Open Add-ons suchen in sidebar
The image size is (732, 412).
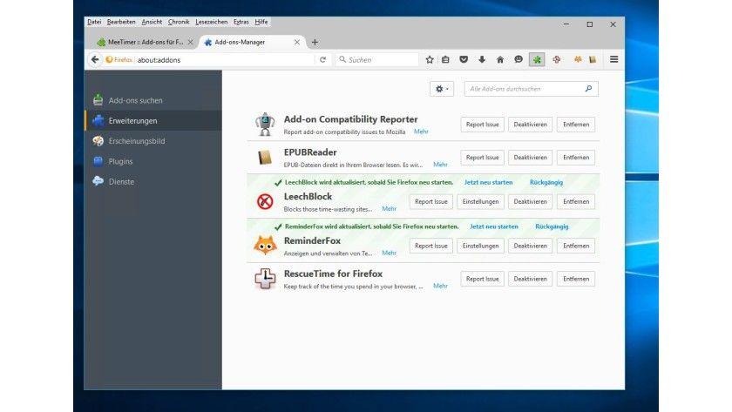[x=153, y=100]
